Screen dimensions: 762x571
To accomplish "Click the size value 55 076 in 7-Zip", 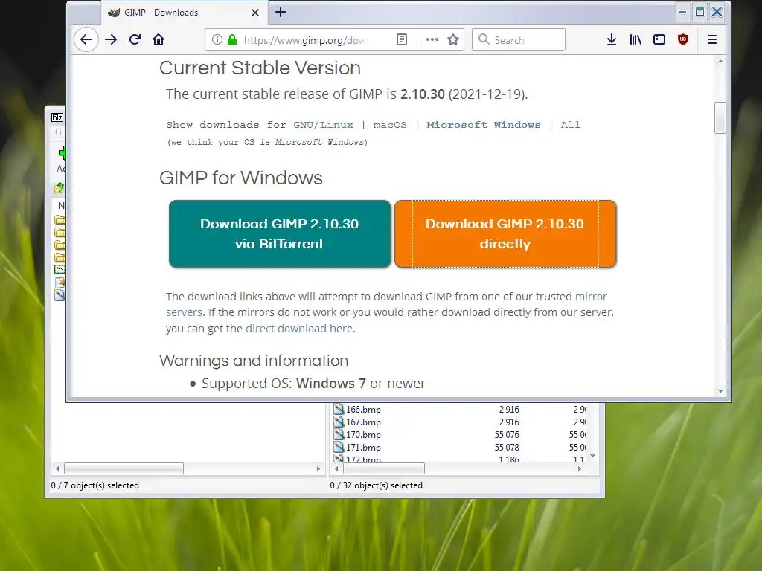I will tap(507, 434).
